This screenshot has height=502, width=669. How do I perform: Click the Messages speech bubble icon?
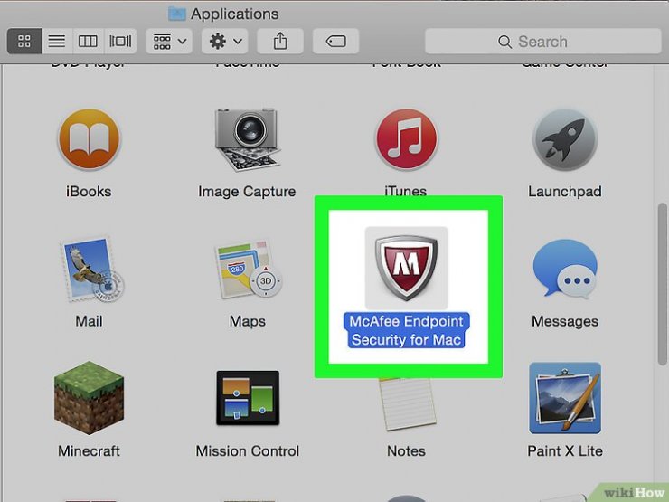point(565,269)
